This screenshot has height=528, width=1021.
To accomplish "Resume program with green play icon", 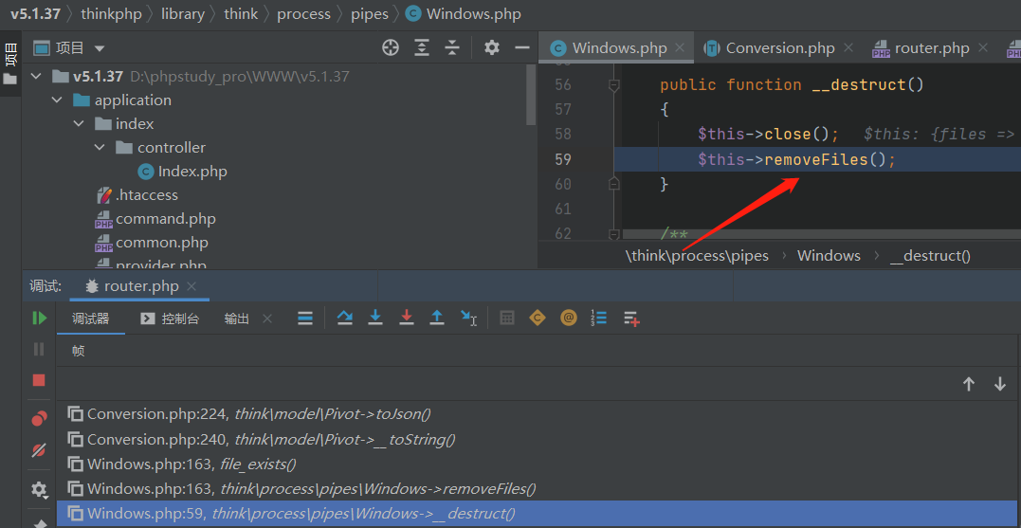I will coord(39,319).
